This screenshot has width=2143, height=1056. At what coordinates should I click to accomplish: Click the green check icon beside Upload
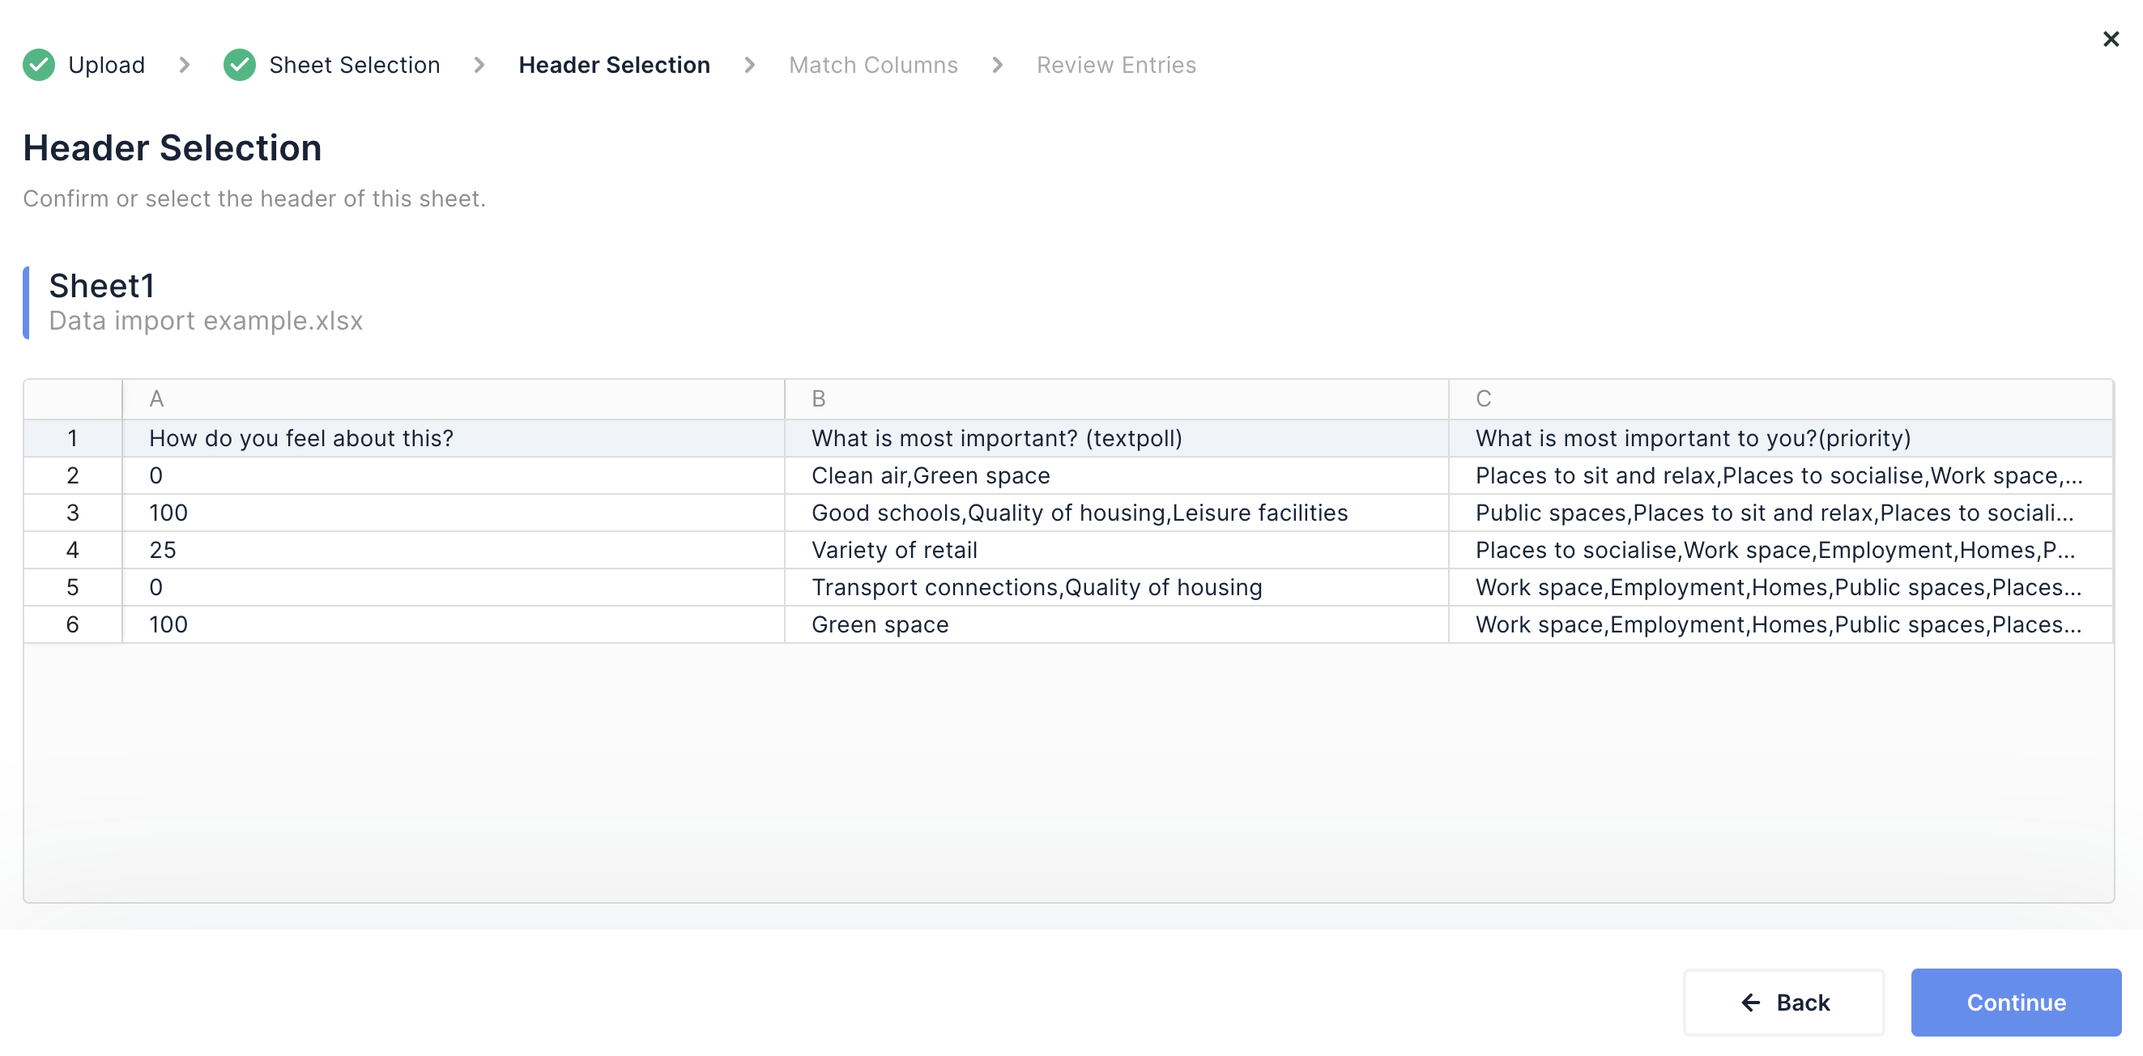point(38,65)
